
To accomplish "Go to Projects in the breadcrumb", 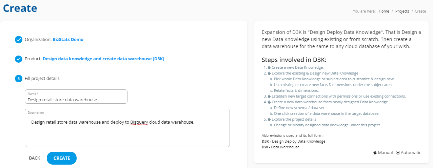I will click(x=402, y=11).
